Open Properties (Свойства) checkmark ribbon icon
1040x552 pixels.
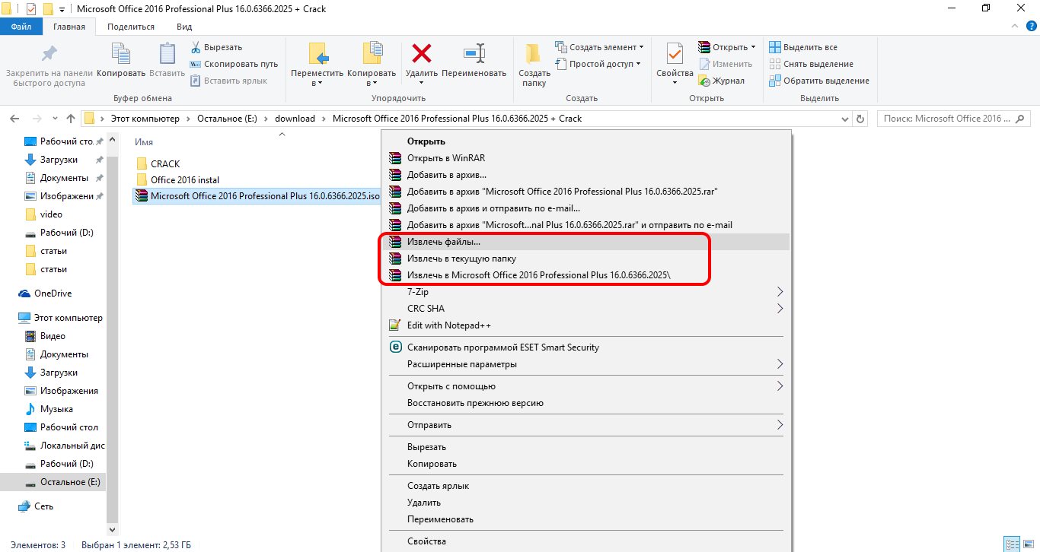[x=675, y=55]
